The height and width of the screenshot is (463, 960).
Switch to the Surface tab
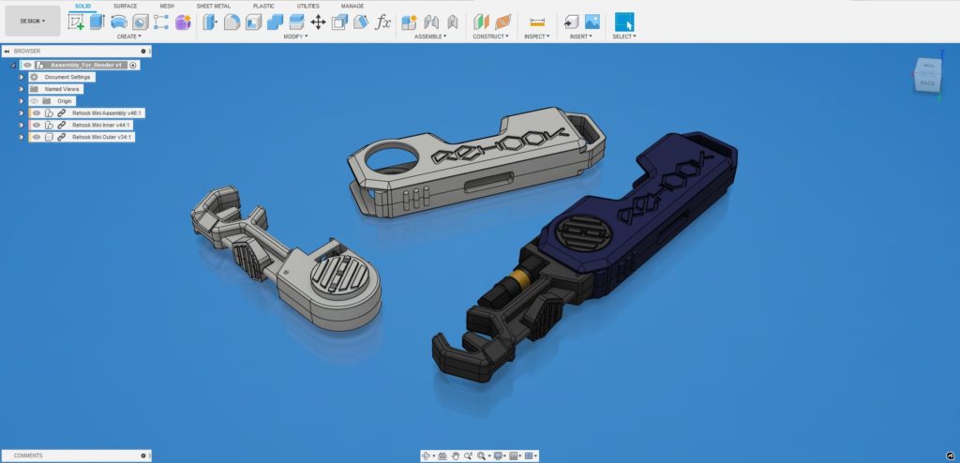(125, 7)
